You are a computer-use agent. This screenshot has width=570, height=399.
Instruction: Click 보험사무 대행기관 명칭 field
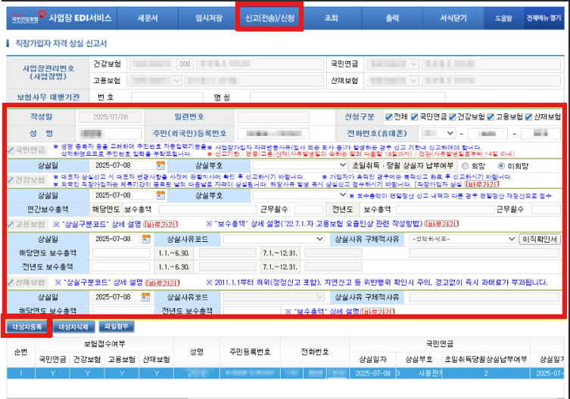347,97
